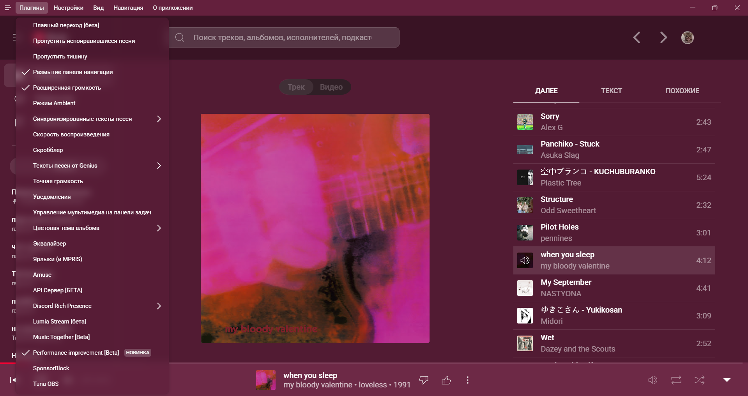The image size is (748, 396).
Task: Expand Цветовая тема альбома submenu
Action: point(92,228)
